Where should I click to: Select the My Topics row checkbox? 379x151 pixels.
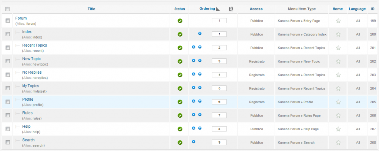7,88
